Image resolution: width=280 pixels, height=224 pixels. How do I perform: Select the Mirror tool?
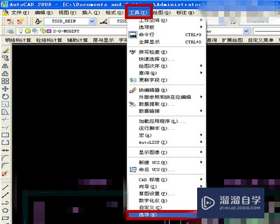pos(5,66)
